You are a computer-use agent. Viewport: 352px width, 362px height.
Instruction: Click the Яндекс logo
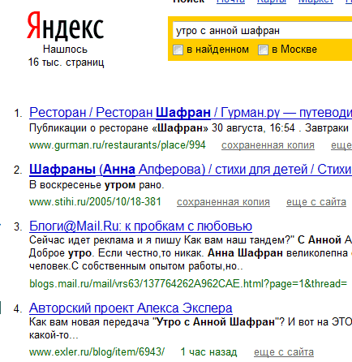(x=65, y=25)
